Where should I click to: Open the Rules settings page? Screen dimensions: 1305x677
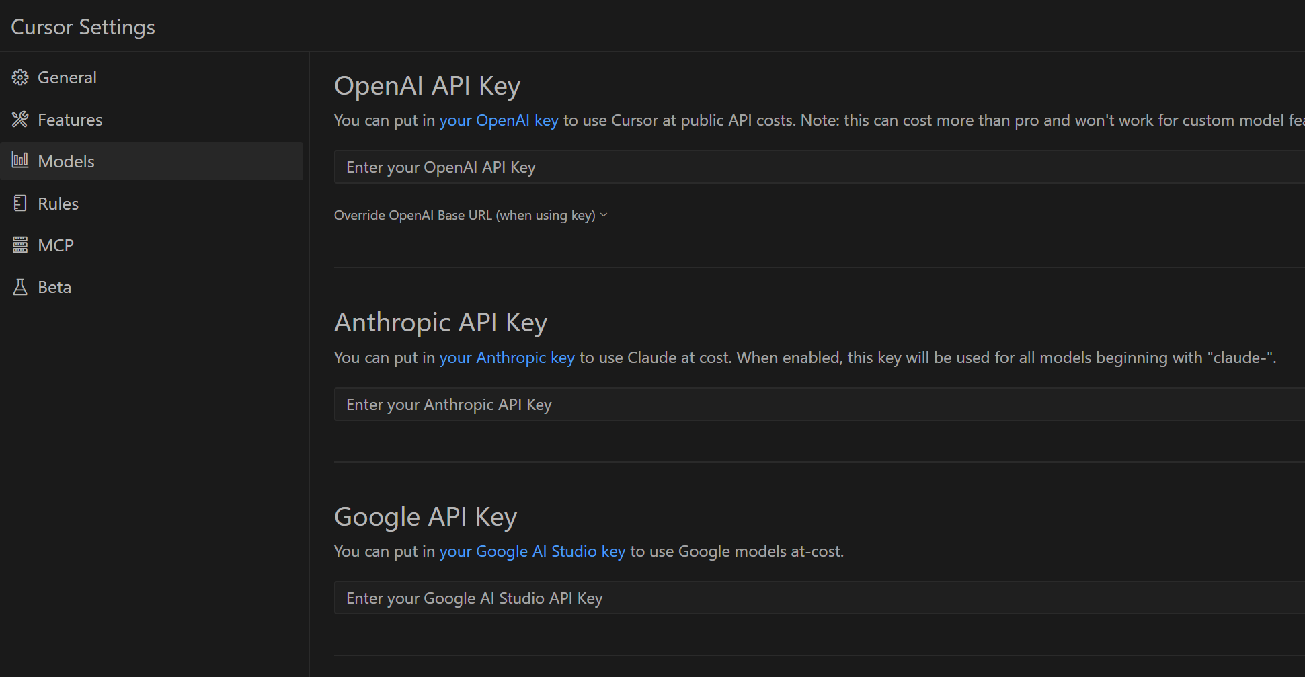pyautogui.click(x=58, y=203)
